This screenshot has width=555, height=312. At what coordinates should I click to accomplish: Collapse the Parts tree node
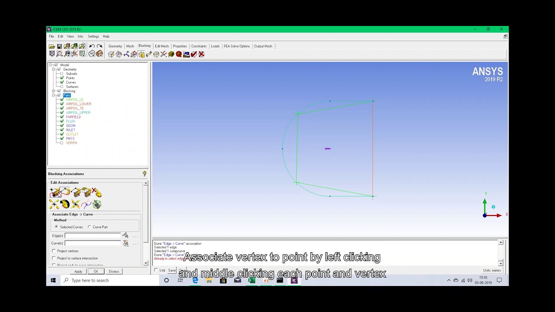(x=53, y=95)
